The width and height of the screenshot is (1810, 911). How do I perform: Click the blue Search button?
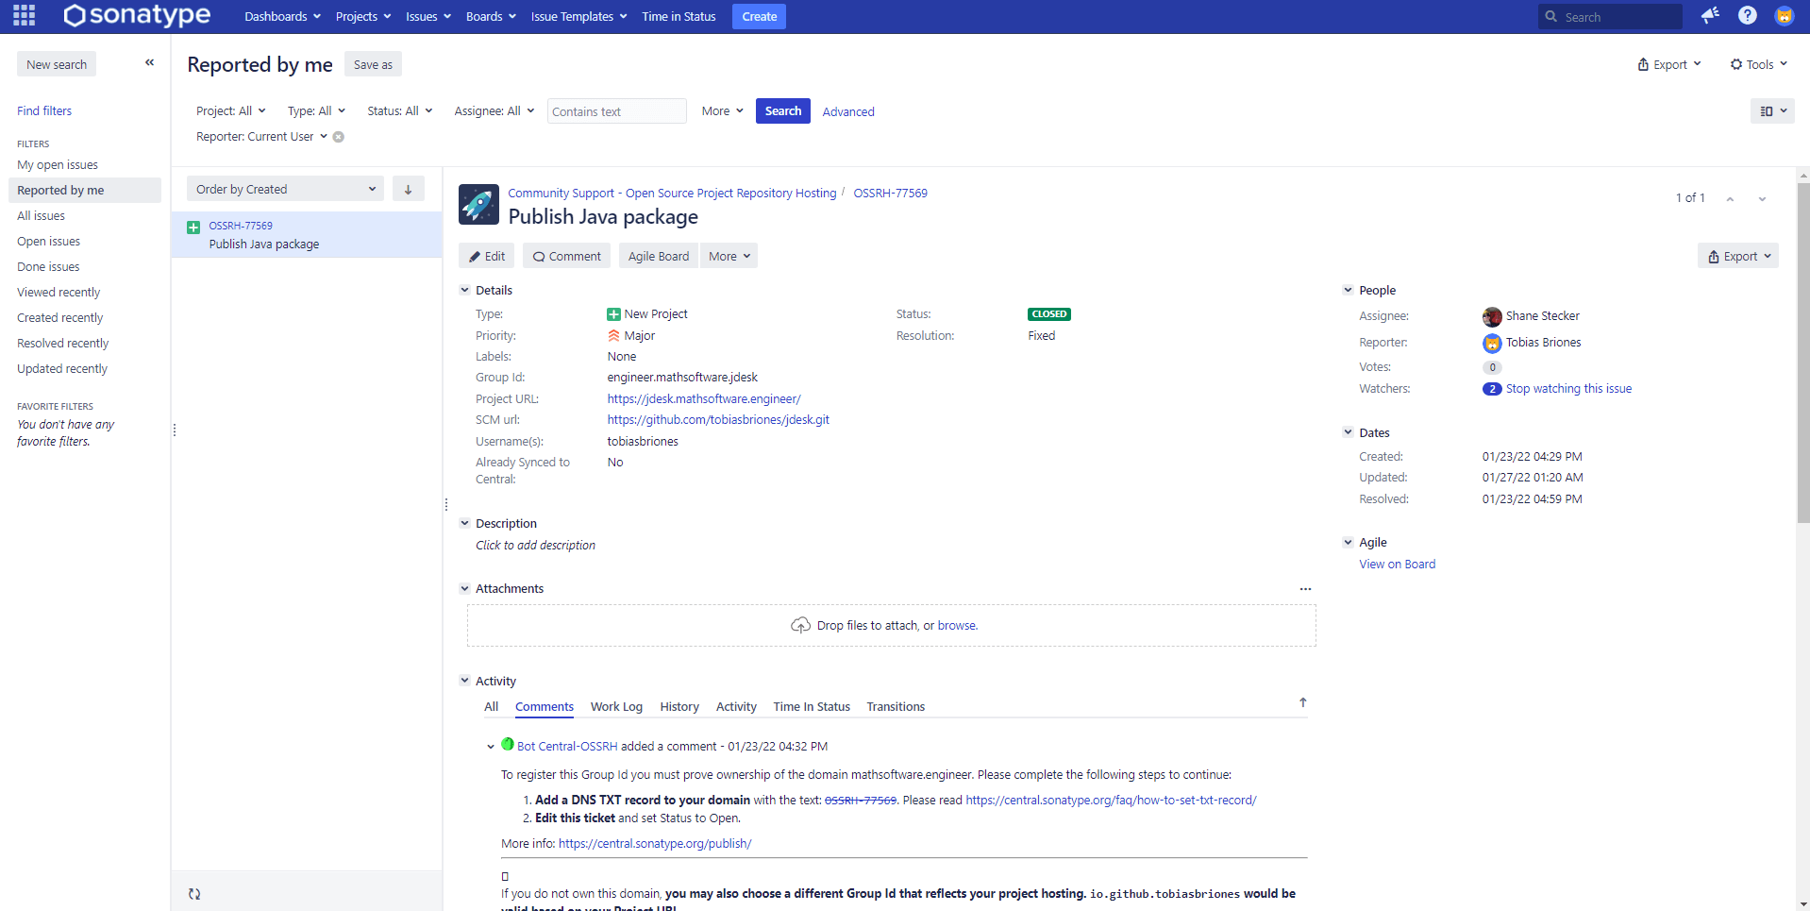click(x=782, y=110)
